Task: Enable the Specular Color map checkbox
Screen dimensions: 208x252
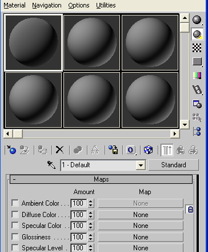Action: point(15,225)
